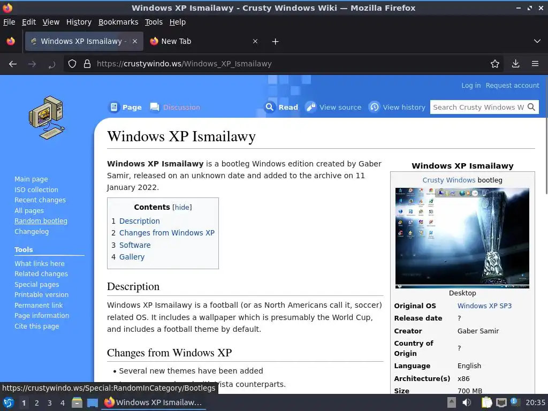The height and width of the screenshot is (411, 548).
Task: Click the View history clock icon
Action: pos(374,107)
